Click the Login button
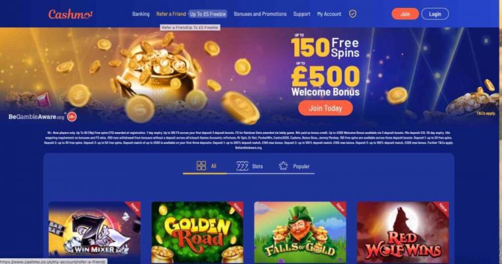The width and height of the screenshot is (502, 264). click(435, 14)
